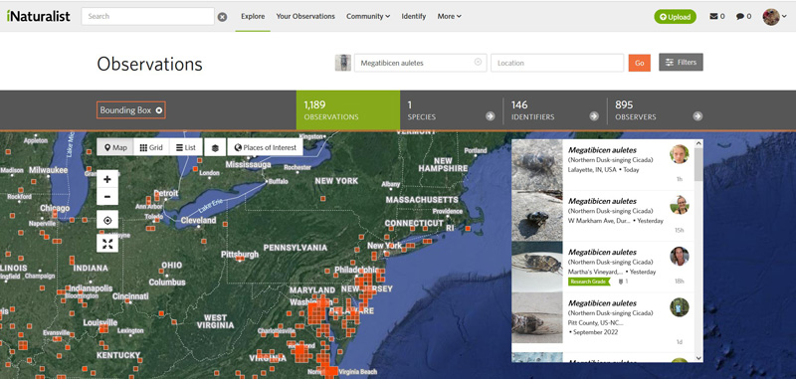Zoom in on the map
Screen dimensions: 796x379
(x=107, y=179)
